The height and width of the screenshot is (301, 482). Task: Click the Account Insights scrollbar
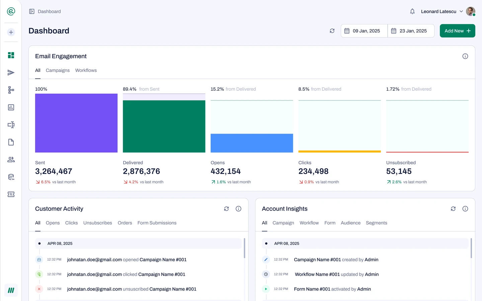pyautogui.click(x=471, y=248)
